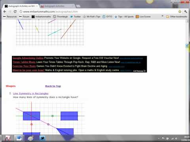This screenshot has width=190, height=142.
Task: Open the mrbartonmaths bookmark
Action: click(41, 17)
